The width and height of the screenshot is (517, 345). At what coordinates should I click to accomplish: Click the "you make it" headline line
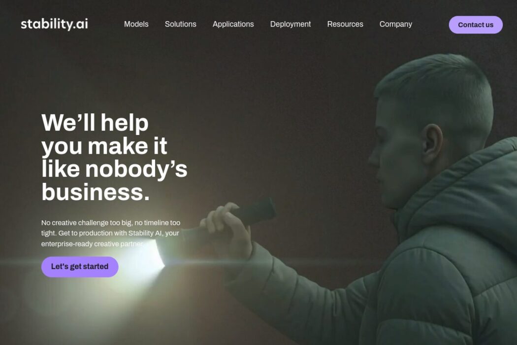tap(104, 146)
